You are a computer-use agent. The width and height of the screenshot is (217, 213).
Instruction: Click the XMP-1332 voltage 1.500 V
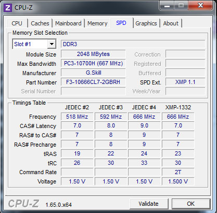tap(178, 181)
